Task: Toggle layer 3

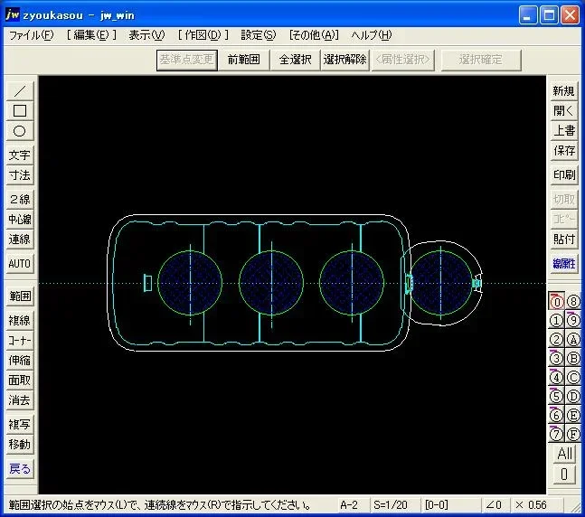Action: click(556, 359)
